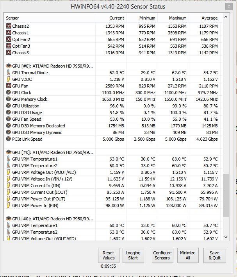Viewport: 237px width, 277px height.
Task: Select the GPU Thermal Diode row label
Action: (30, 73)
